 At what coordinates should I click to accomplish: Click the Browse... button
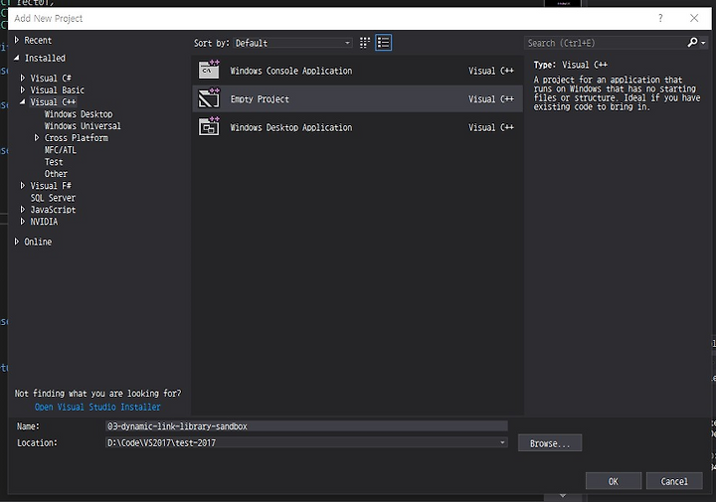click(x=550, y=443)
